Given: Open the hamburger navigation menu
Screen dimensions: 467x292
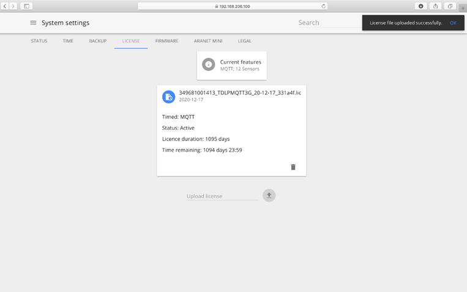Looking at the screenshot, I should (33, 23).
